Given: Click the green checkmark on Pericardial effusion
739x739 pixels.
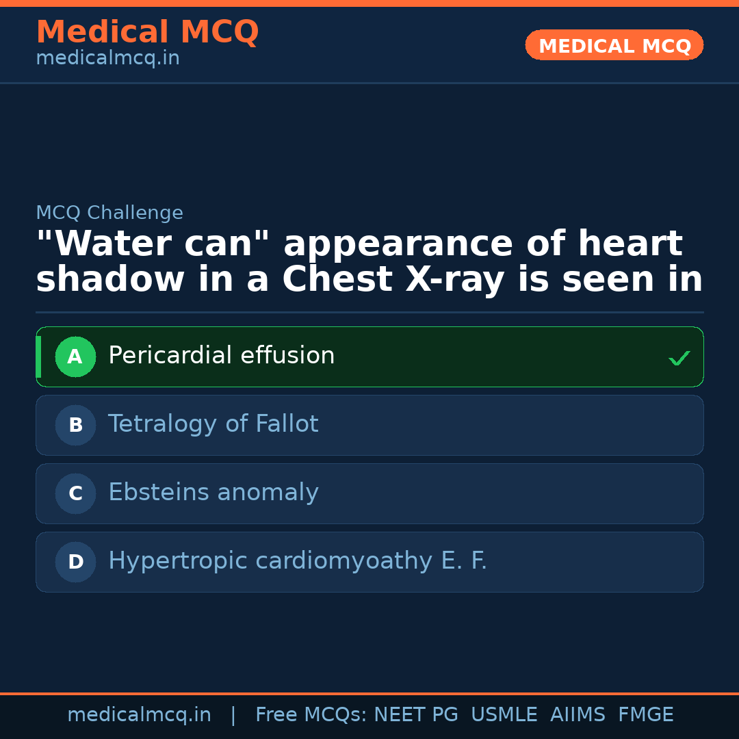Looking at the screenshot, I should [x=679, y=358].
